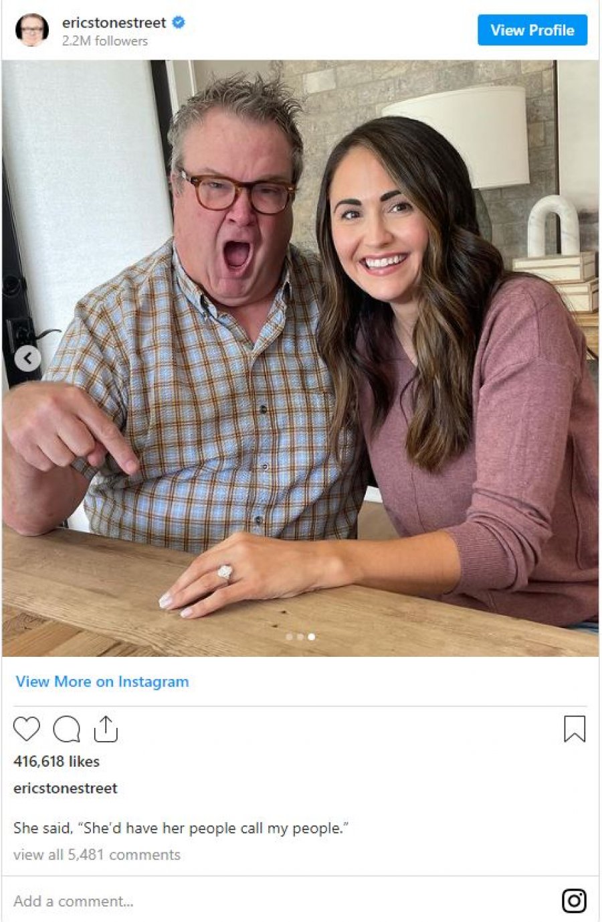View all 5,481 comments
602x922 pixels.
coord(97,854)
